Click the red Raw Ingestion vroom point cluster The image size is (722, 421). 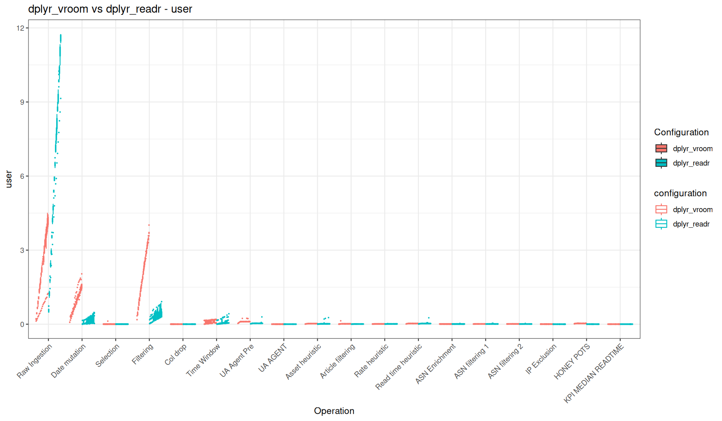(x=43, y=267)
